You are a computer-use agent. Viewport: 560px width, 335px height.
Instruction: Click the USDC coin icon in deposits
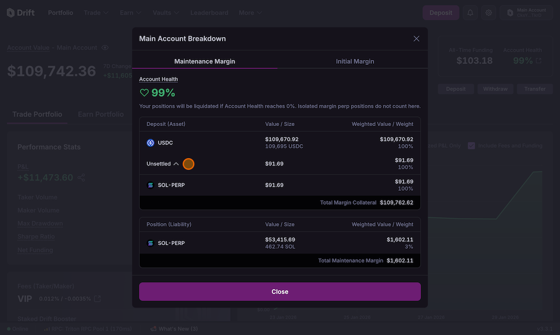[150, 143]
